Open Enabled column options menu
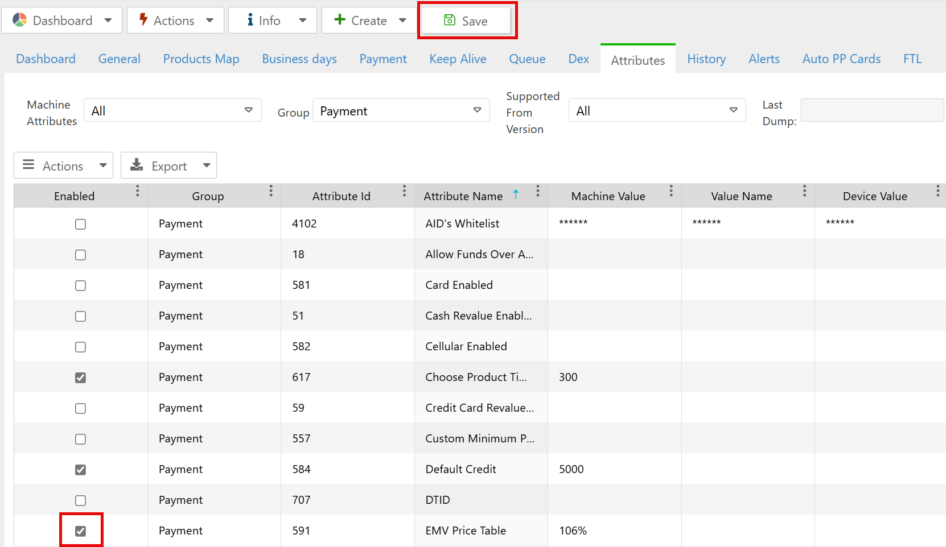 (x=138, y=191)
